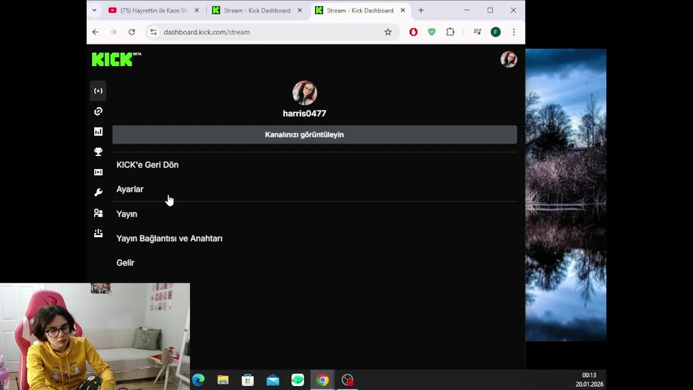The height and width of the screenshot is (390, 693).
Task: Open File Explorer from taskbar
Action: 223,380
